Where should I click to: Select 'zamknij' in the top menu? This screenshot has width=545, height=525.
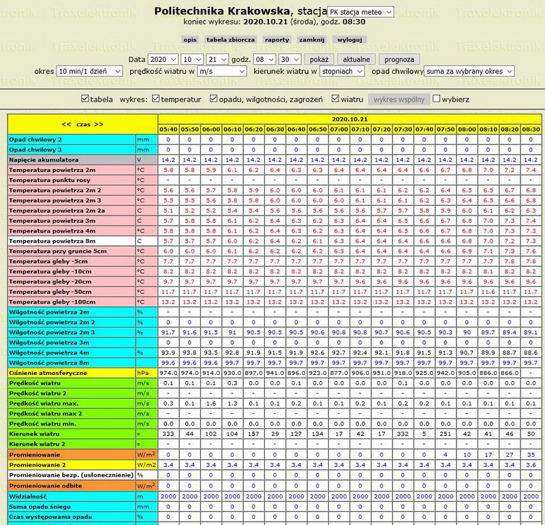[x=311, y=40]
